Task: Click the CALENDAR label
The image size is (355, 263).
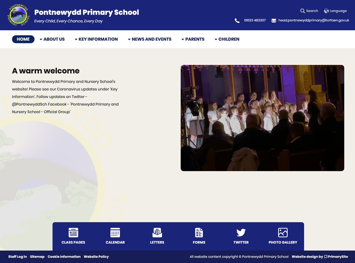Action: click(x=115, y=242)
